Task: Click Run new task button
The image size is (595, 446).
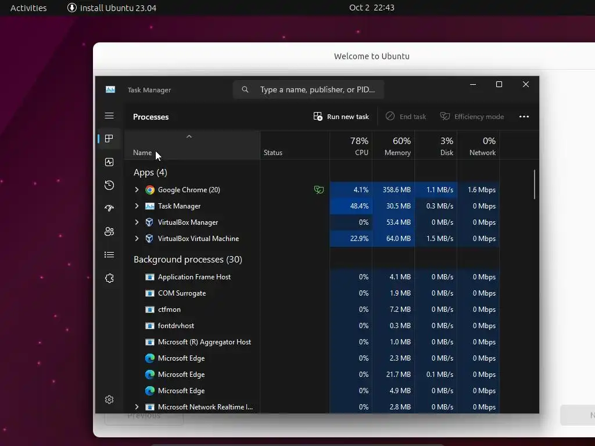Action: tap(341, 116)
